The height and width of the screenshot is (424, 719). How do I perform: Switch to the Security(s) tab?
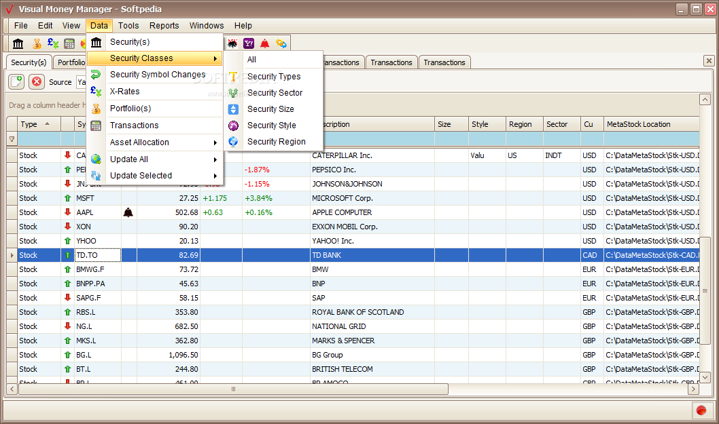(x=29, y=62)
